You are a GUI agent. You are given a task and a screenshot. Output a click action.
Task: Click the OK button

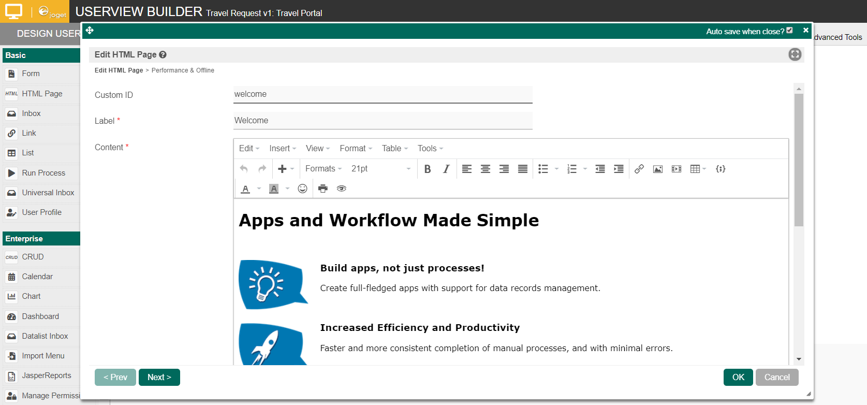738,377
